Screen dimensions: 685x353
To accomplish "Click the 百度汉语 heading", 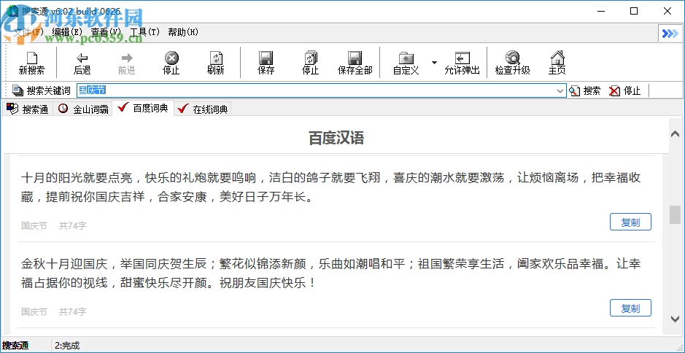I will pyautogui.click(x=336, y=138).
